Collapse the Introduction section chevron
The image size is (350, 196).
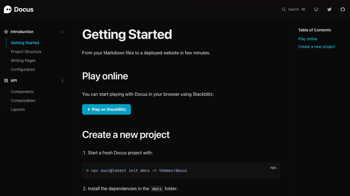click(x=62, y=32)
